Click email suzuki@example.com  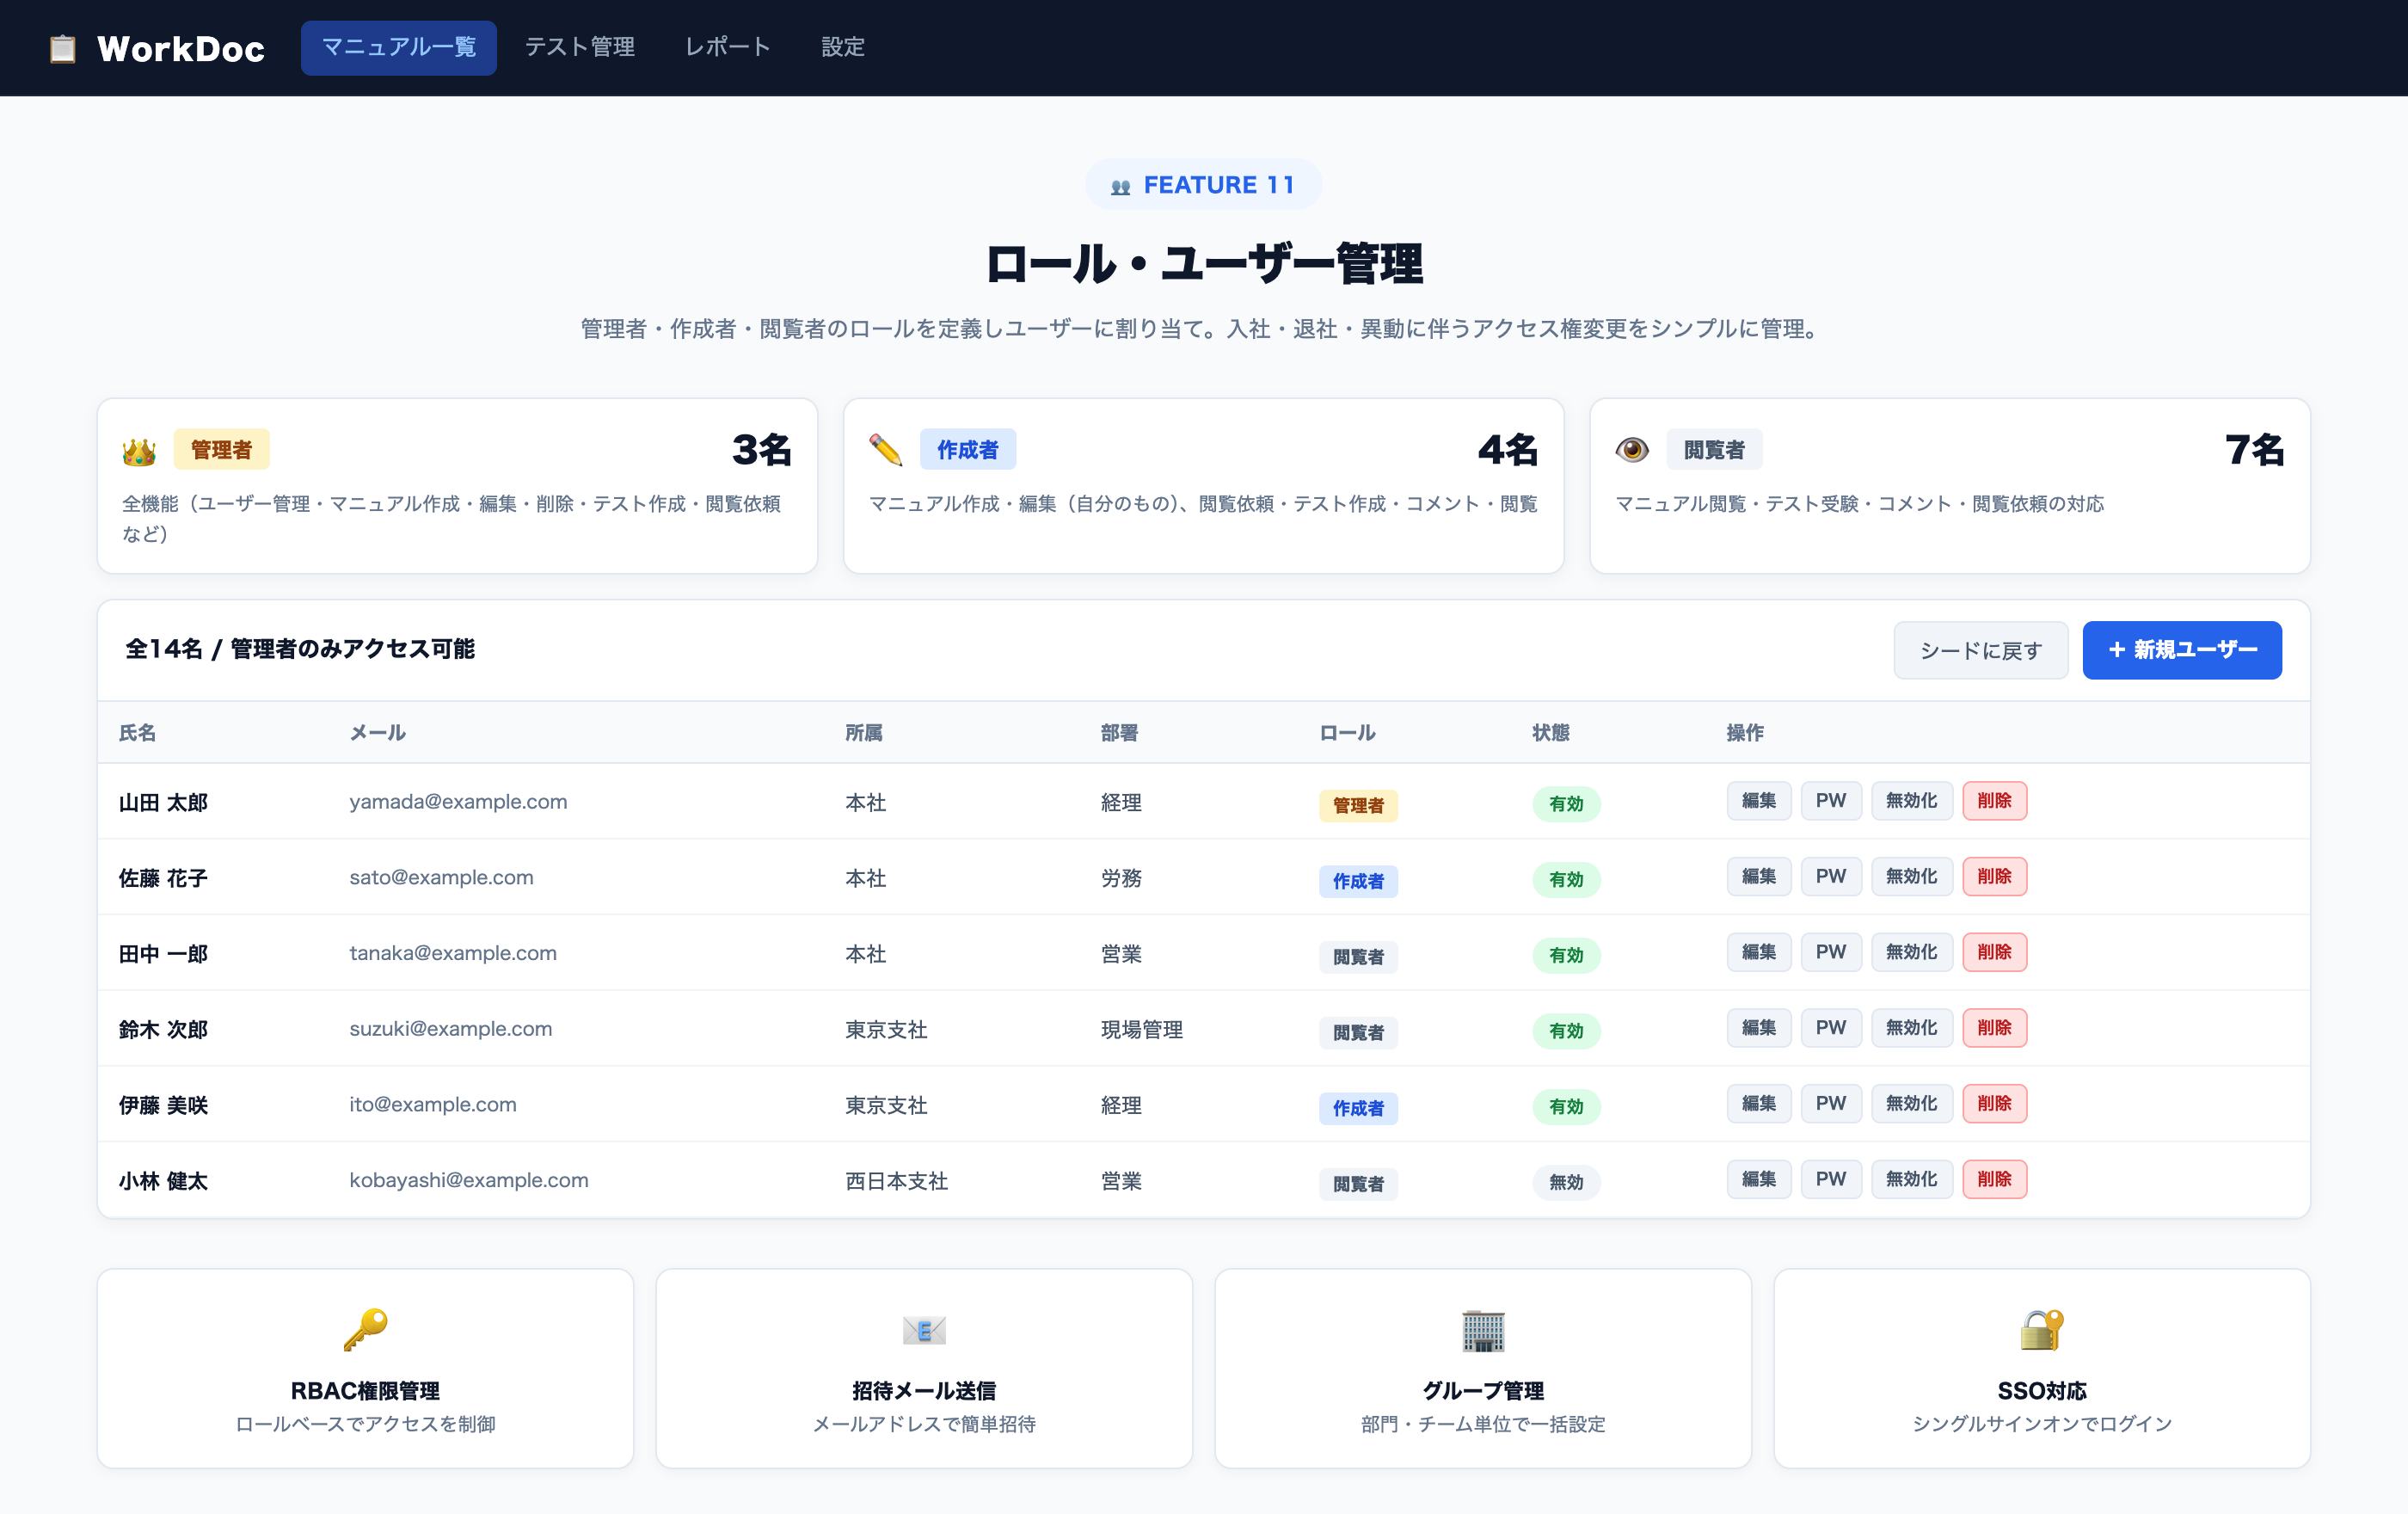[451, 1029]
